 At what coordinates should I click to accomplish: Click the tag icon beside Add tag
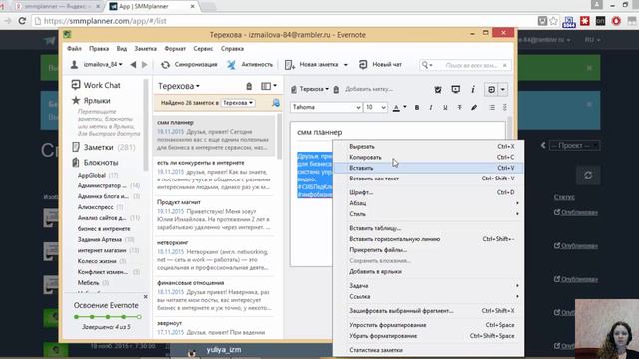[336, 89]
